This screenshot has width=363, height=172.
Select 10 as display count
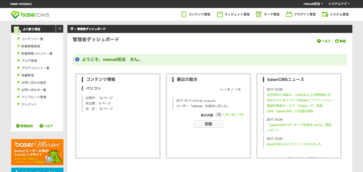click(x=219, y=115)
